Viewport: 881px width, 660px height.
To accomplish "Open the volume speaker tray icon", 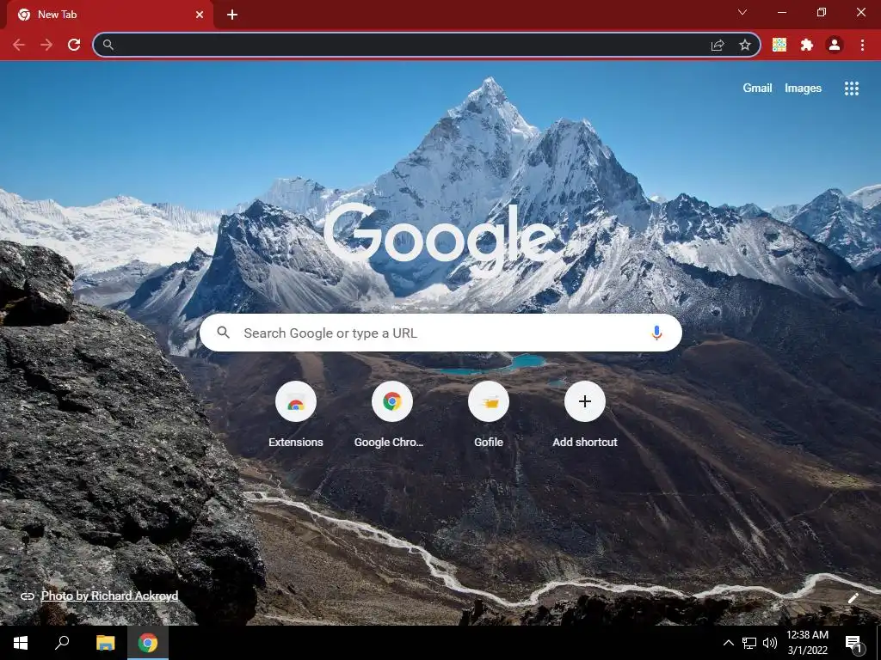I will coord(770,643).
